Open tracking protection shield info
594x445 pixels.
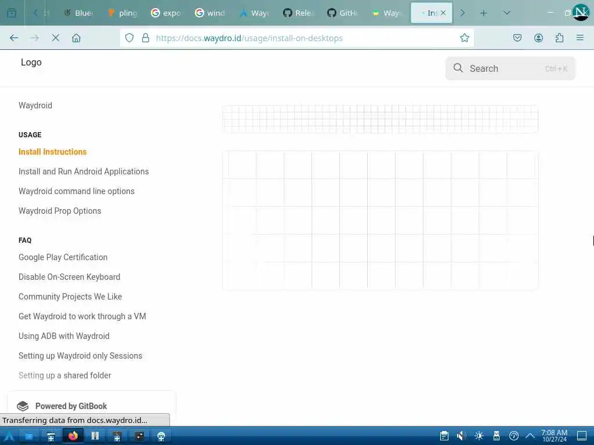(129, 38)
